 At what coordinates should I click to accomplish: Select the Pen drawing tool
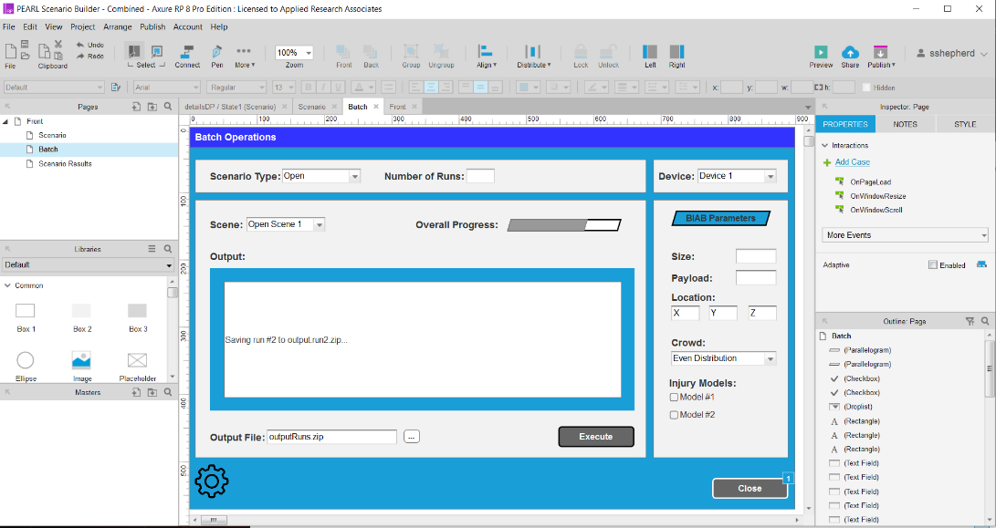[217, 55]
